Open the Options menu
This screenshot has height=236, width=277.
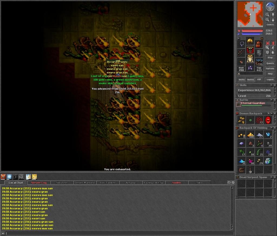(x=270, y=68)
